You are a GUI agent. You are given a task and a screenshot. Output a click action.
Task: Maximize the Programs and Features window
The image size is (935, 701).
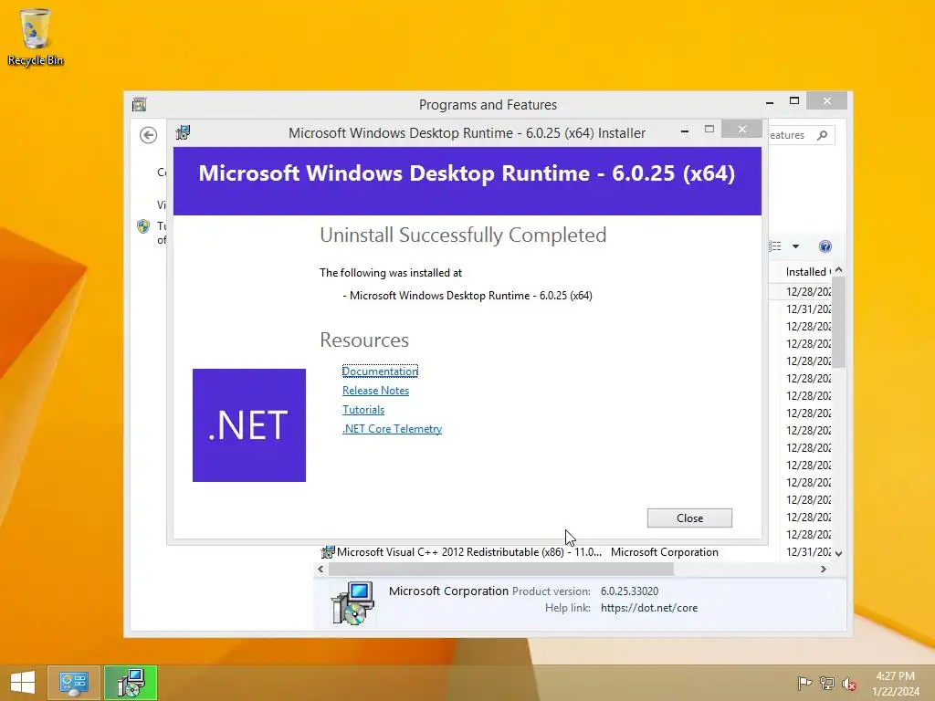793,101
